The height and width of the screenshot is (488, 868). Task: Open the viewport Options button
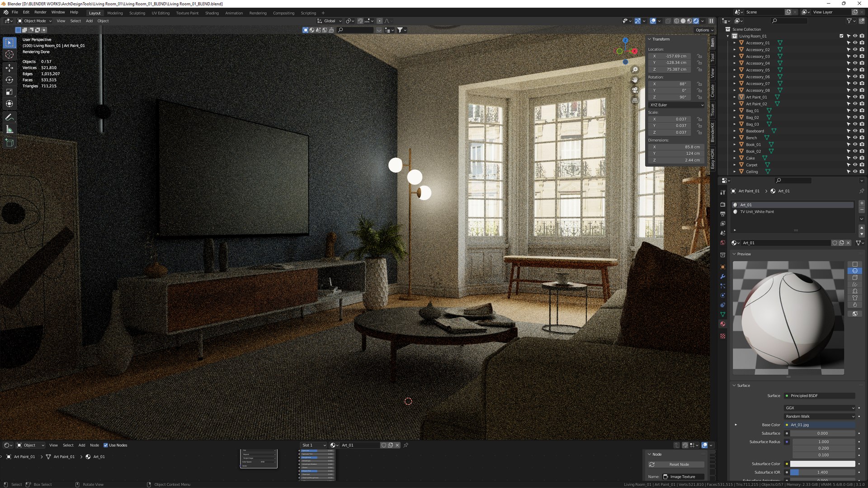pyautogui.click(x=704, y=30)
